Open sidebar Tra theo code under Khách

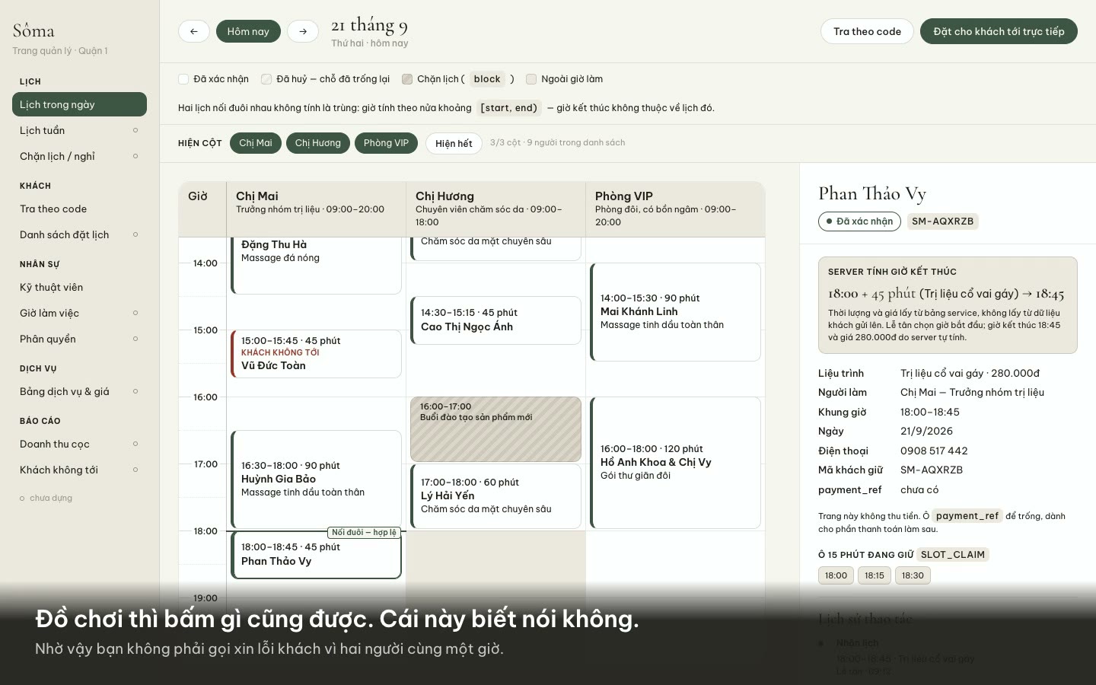pyautogui.click(x=79, y=209)
